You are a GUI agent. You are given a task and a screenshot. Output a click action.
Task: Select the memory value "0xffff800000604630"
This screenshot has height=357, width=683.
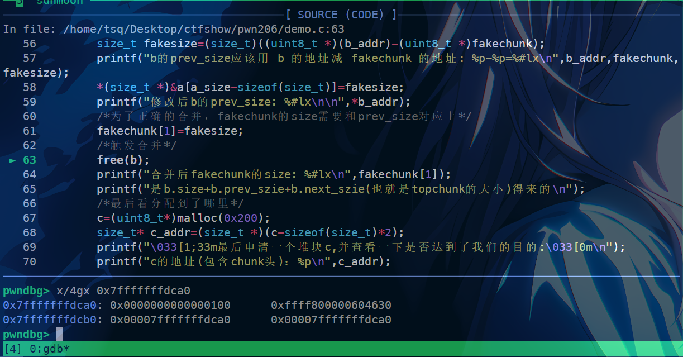331,306
